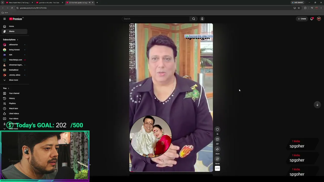Expand the You section
This screenshot has width=324, height=182.
pos(6,88)
